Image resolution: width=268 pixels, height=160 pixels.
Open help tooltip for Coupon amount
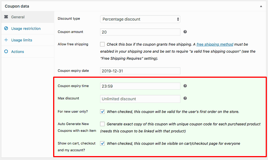[x=185, y=32]
